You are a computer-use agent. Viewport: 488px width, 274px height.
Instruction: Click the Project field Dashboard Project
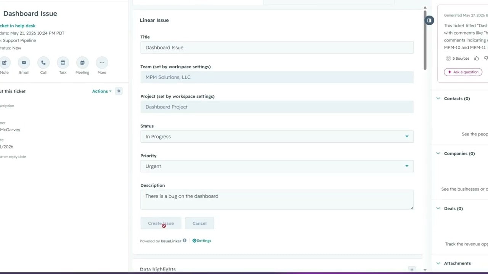(x=277, y=107)
